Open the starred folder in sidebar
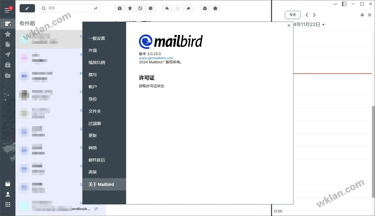This screenshot has width=375, height=216. [x=8, y=34]
